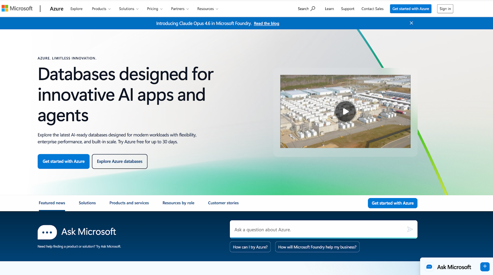
Task: Click hero Get started with Azure button
Action: 63,161
